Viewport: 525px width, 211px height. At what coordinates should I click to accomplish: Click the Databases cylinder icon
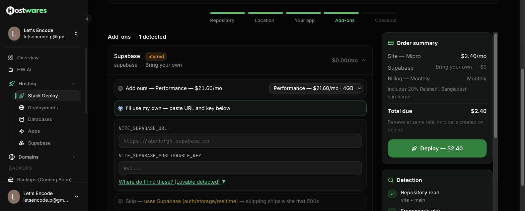[22, 119]
